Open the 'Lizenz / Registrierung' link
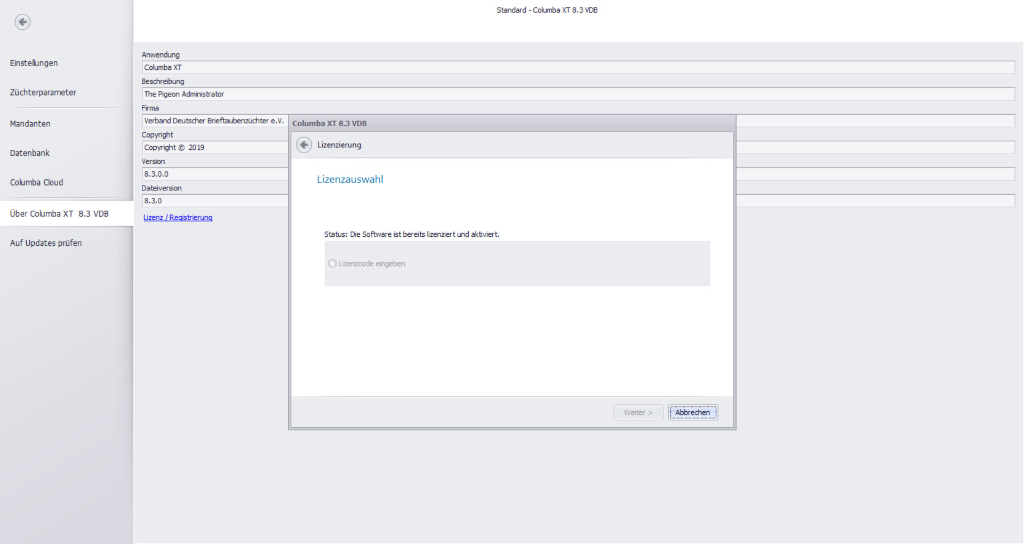Screen dimensions: 1024x544 coord(178,218)
